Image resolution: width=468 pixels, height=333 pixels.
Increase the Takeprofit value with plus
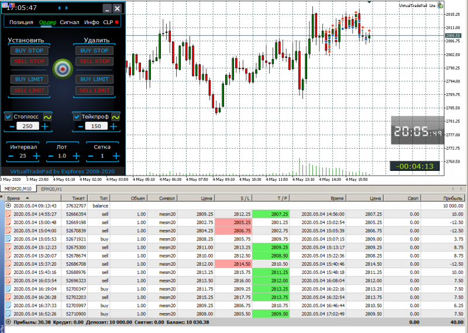[113, 126]
